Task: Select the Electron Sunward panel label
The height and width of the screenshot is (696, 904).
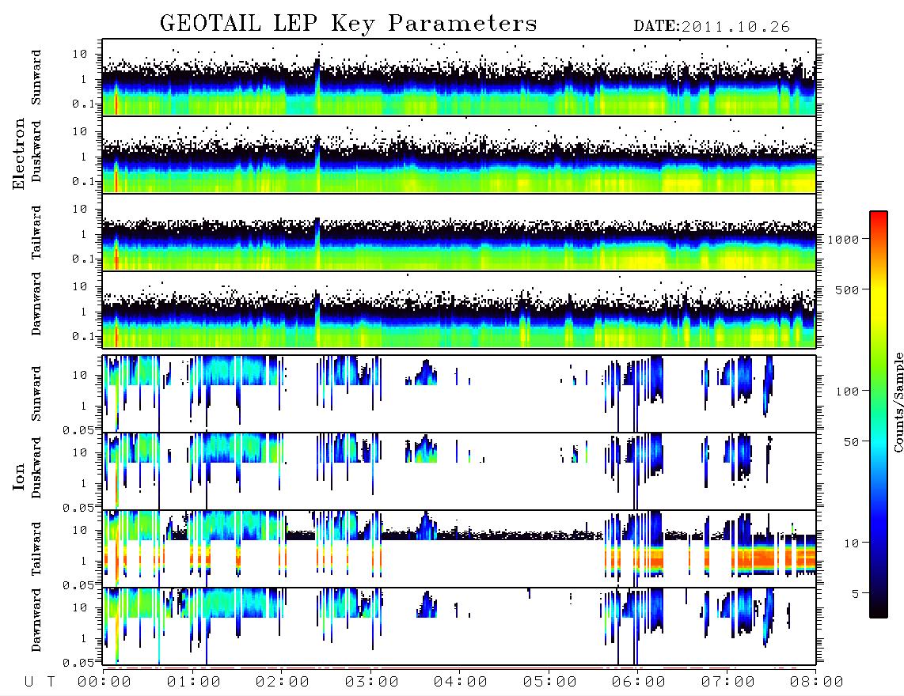Action: click(x=36, y=78)
